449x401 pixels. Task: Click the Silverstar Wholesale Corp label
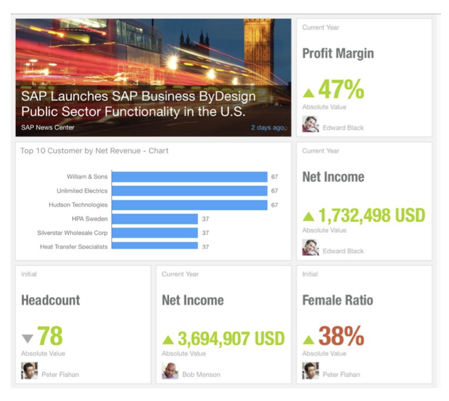(x=72, y=233)
